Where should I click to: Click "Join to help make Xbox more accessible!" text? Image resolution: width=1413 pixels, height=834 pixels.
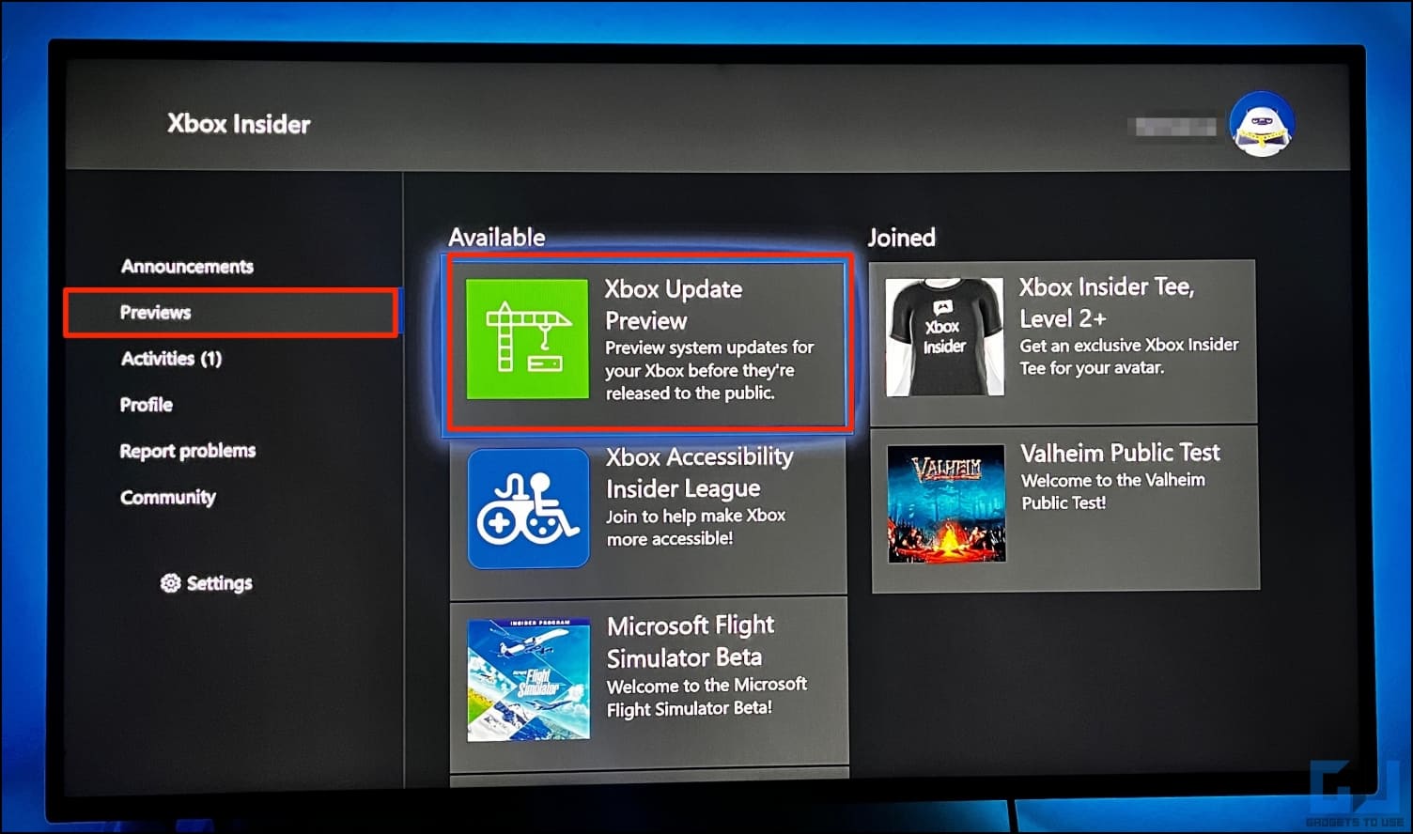point(696,527)
